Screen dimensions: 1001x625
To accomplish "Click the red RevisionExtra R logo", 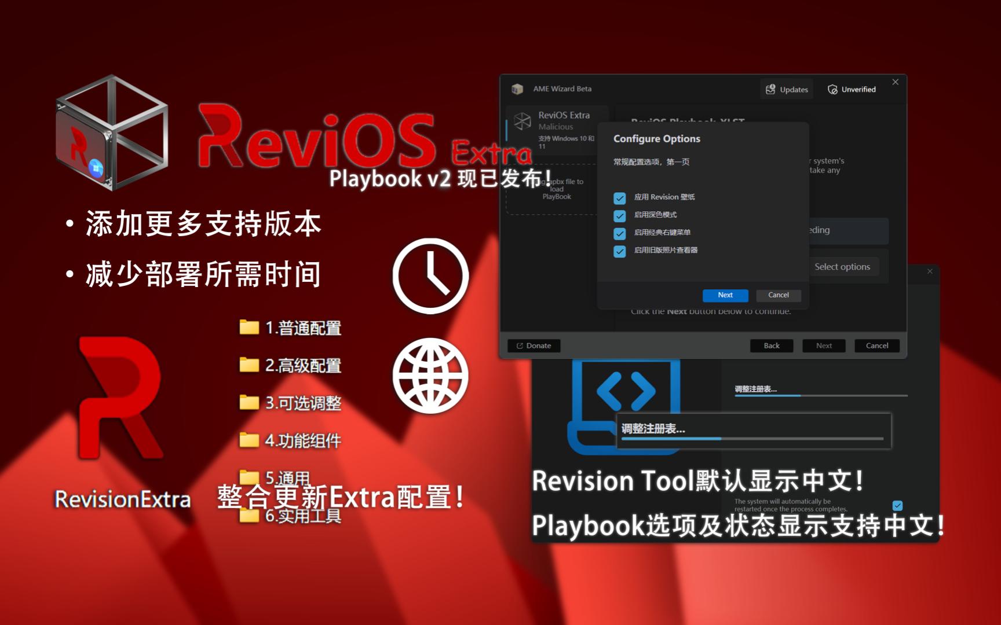I will point(120,398).
